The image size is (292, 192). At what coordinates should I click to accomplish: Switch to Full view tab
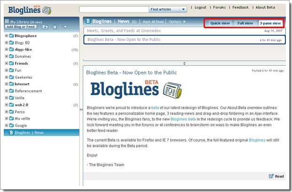coord(245,24)
